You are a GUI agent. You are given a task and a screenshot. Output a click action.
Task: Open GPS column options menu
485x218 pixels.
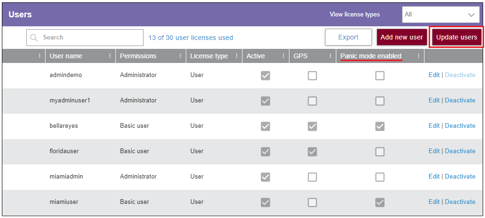tap(331, 56)
